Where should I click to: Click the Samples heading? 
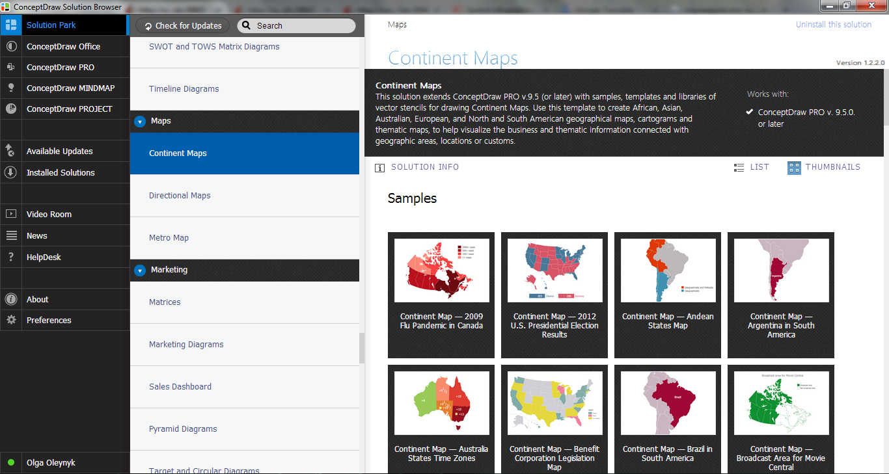point(412,199)
